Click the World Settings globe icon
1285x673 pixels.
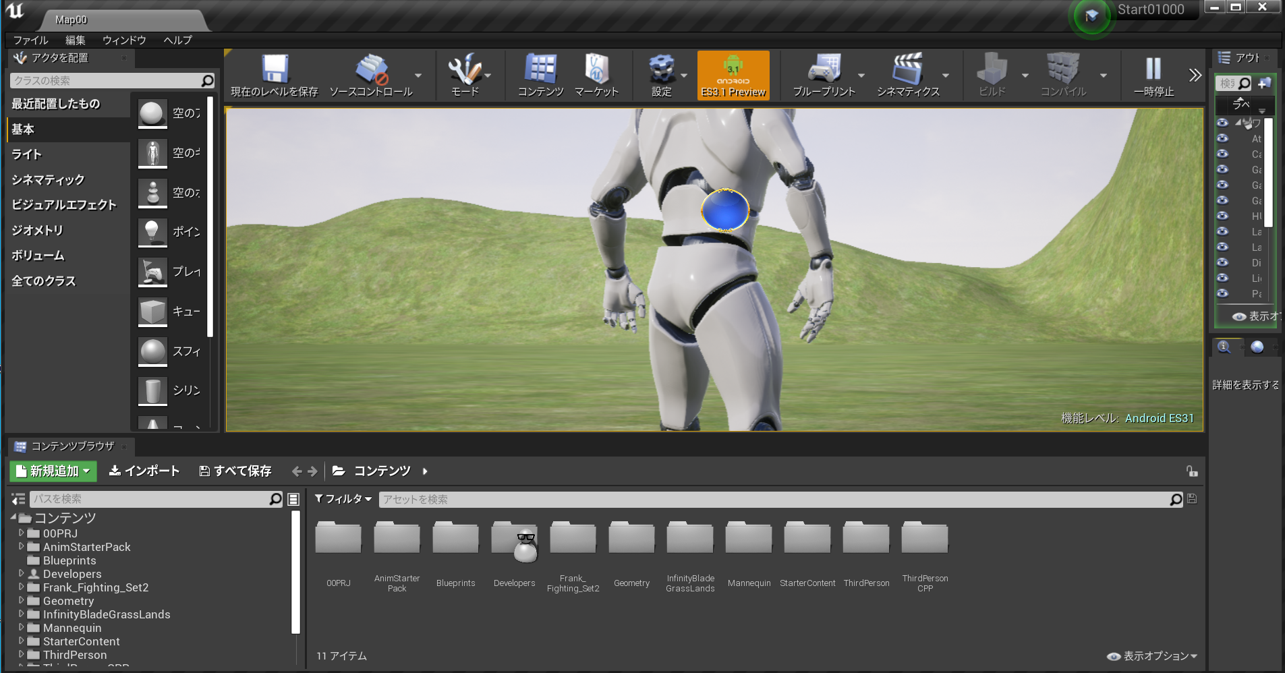click(1257, 347)
